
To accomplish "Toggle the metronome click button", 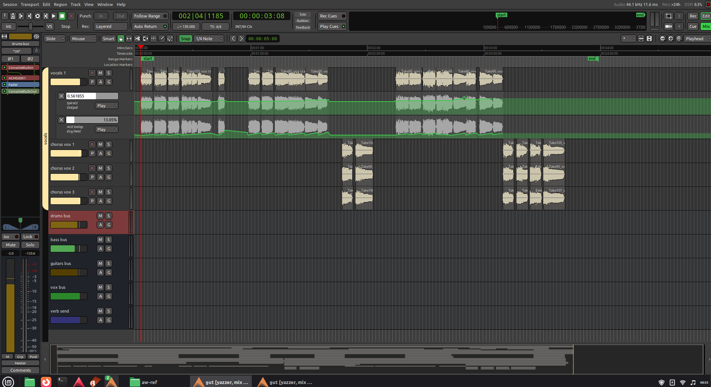I will pyautogui.click(x=13, y=16).
